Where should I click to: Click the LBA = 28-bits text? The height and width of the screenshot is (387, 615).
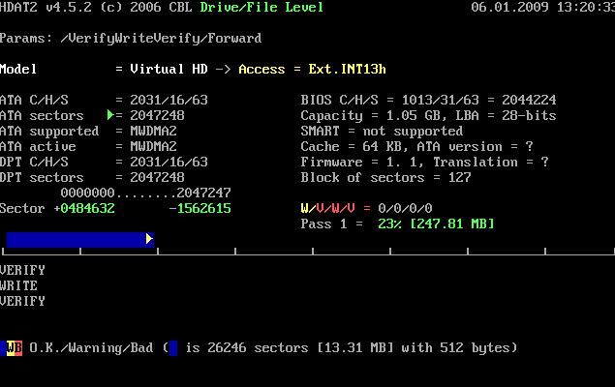[x=506, y=115]
